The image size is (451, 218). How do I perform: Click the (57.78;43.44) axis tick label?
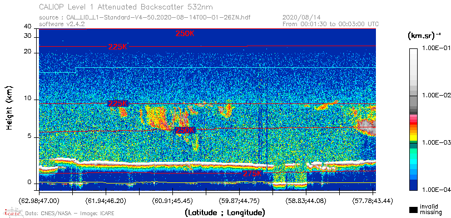tap(373, 200)
